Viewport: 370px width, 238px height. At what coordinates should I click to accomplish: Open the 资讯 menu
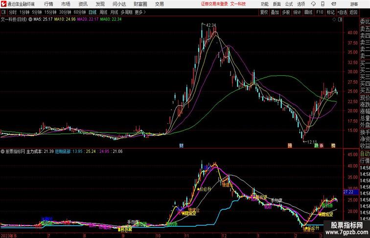[x=83, y=4]
